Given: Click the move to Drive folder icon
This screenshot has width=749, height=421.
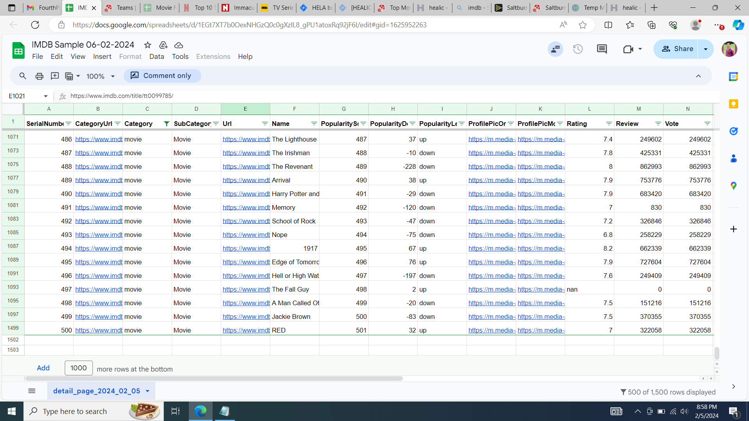Looking at the screenshot, I should point(163,45).
